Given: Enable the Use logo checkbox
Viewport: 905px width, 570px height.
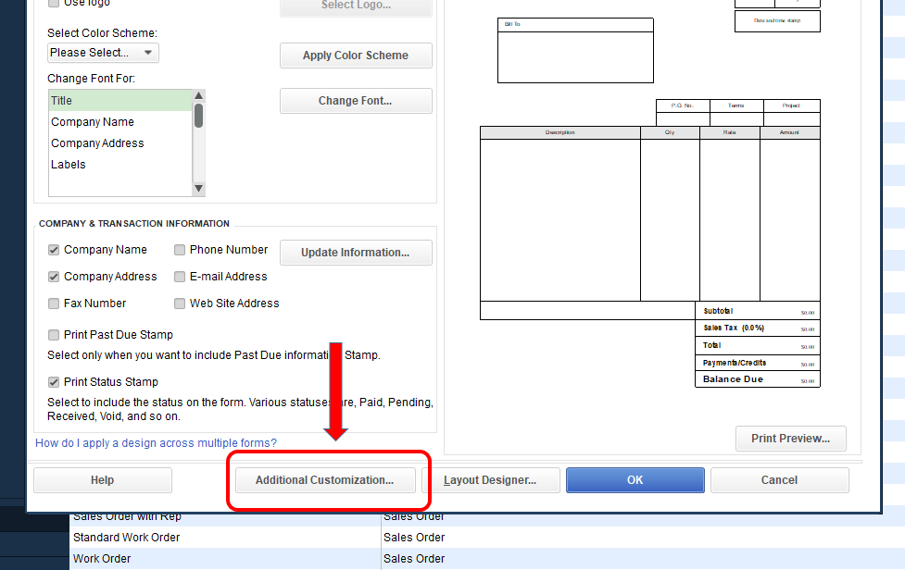Looking at the screenshot, I should click(53, 4).
